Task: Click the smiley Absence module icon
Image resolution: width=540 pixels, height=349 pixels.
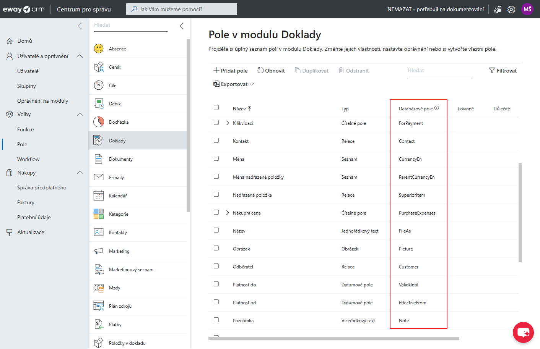Action: click(99, 48)
